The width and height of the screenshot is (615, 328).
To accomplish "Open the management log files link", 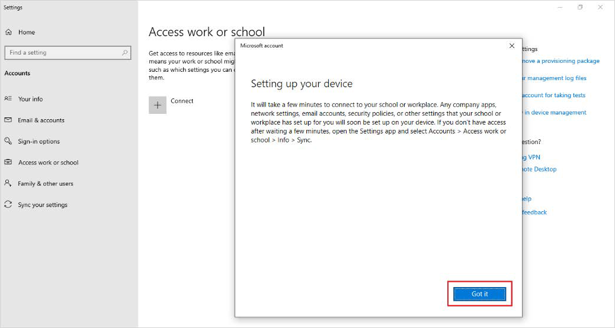I will [x=555, y=78].
